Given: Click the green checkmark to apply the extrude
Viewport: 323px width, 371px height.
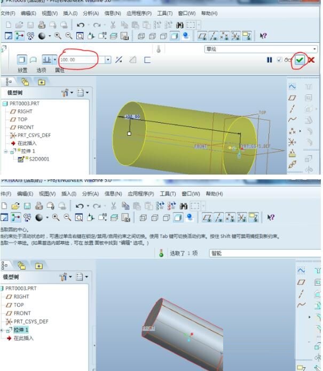Looking at the screenshot, I should (300, 60).
